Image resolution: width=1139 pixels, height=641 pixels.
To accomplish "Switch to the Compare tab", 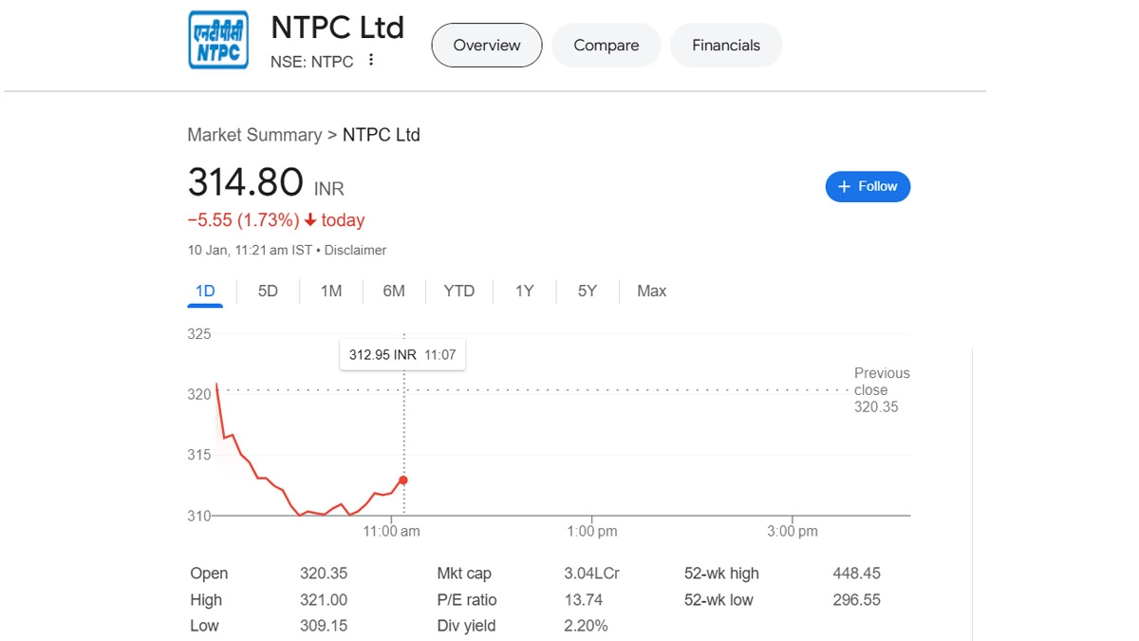I will tap(606, 46).
